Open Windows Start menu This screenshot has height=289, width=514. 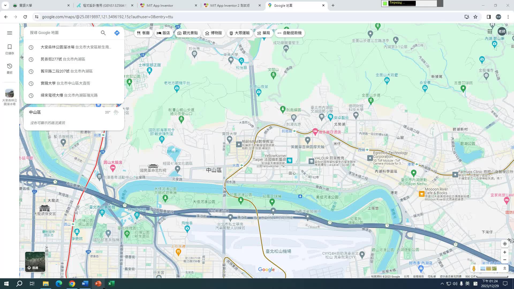click(6, 284)
